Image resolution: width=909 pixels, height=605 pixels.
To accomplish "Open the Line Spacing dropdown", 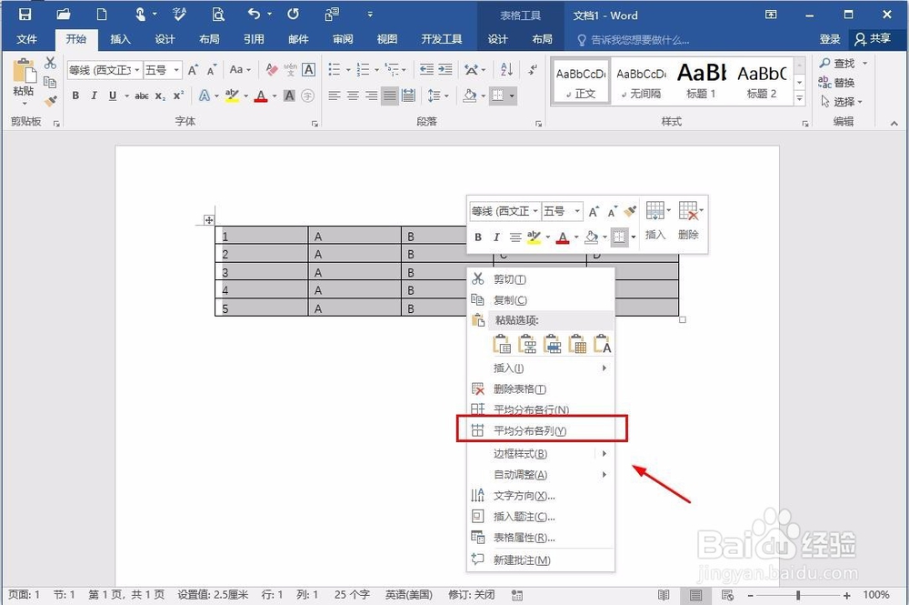I will coord(438,96).
